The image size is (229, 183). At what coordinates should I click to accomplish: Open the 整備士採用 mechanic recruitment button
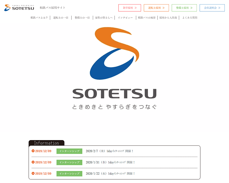pyautogui.click(x=184, y=8)
